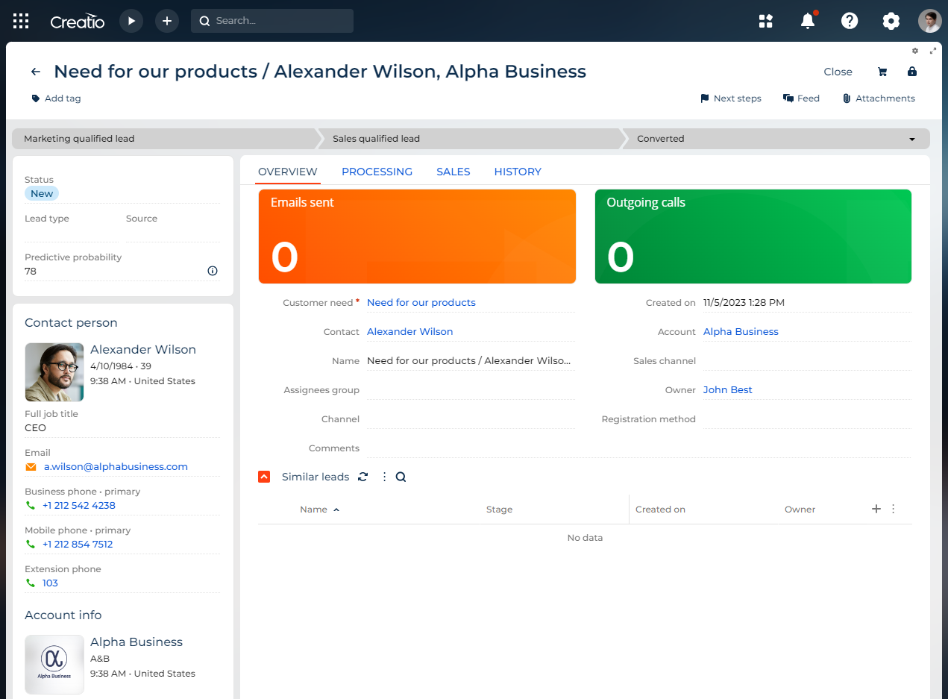Click Alexander Wilson's contact photo
The height and width of the screenshot is (699, 948).
[54, 372]
